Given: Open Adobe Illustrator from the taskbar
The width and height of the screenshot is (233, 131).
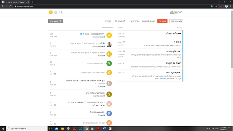Looking at the screenshot, I should click(x=74, y=129).
